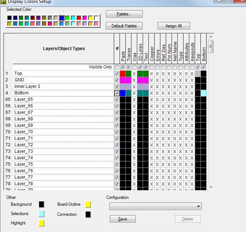Click the Layer_72 Traces black cell
246x232 pixels.
click(128, 145)
